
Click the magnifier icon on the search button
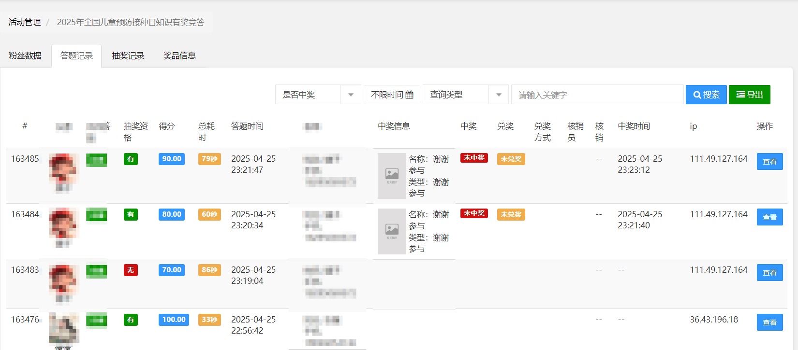(x=697, y=95)
